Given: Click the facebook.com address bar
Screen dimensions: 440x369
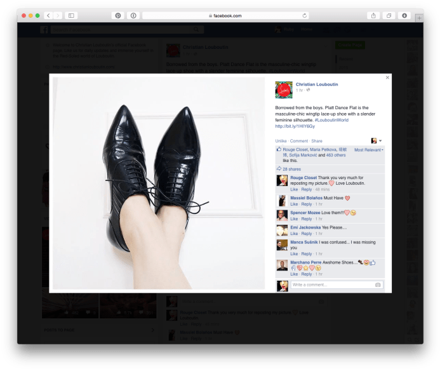Looking at the screenshot, I should 225,15.
